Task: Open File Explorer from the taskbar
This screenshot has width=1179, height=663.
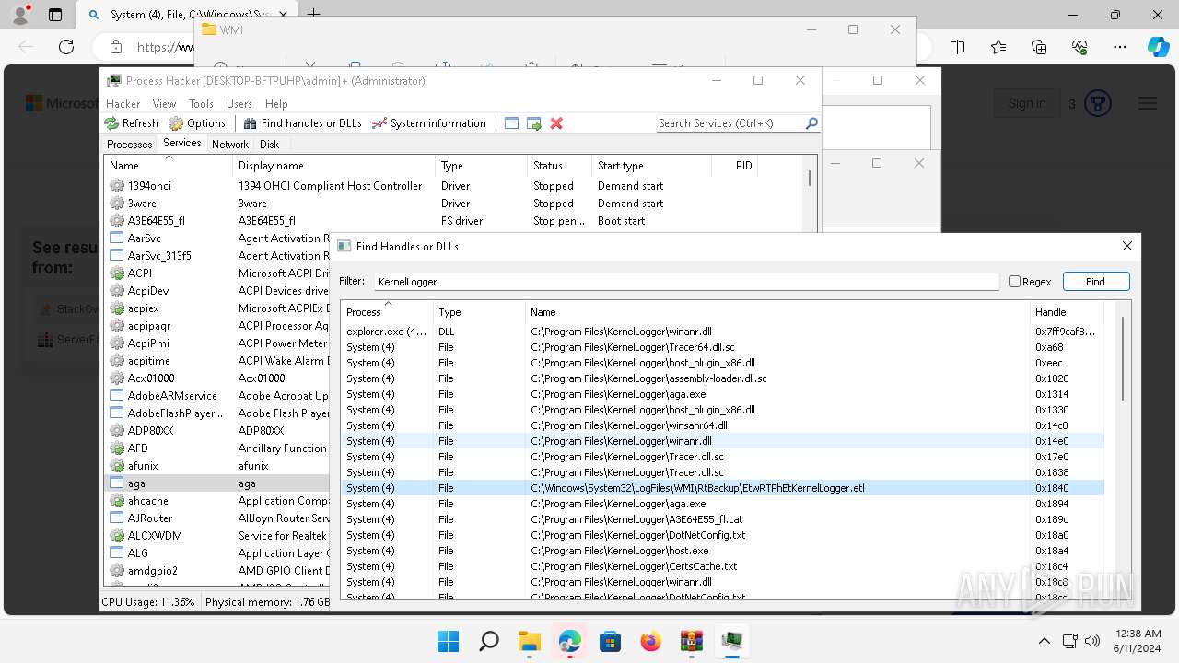Action: [x=530, y=641]
